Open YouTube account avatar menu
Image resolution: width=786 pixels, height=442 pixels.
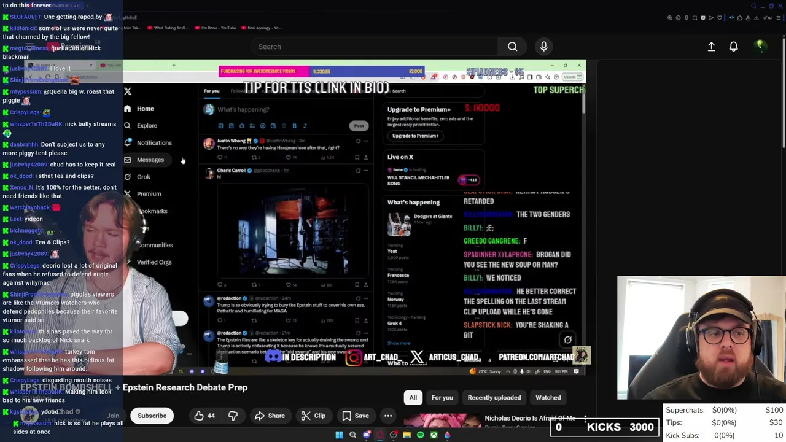coord(760,46)
